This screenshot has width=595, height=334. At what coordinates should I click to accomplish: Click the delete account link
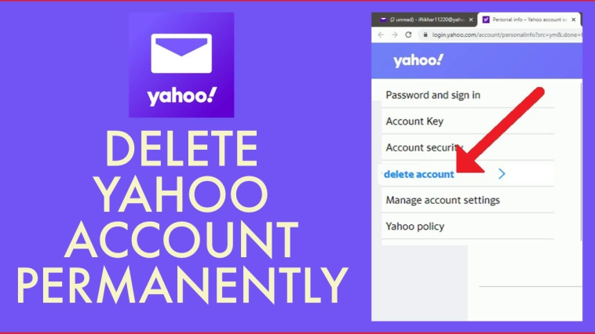[419, 174]
